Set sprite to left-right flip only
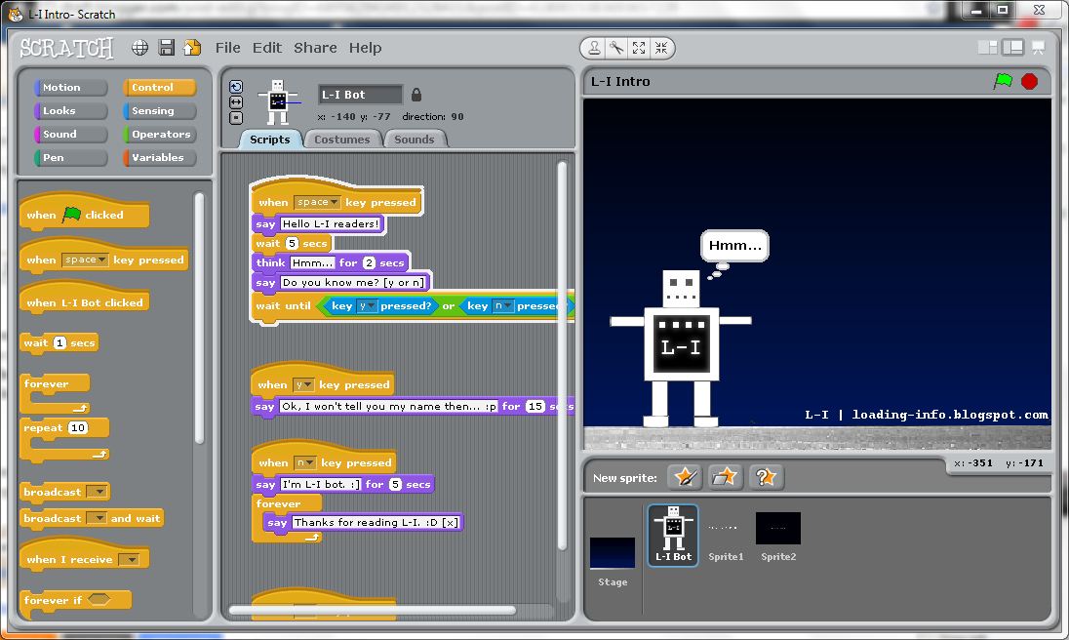The width and height of the screenshot is (1069, 640). 235,100
